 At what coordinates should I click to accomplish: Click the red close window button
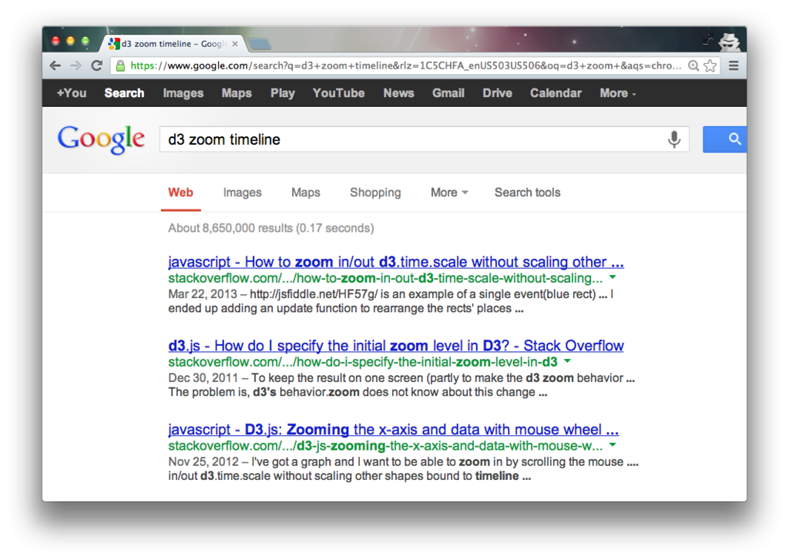tap(55, 41)
